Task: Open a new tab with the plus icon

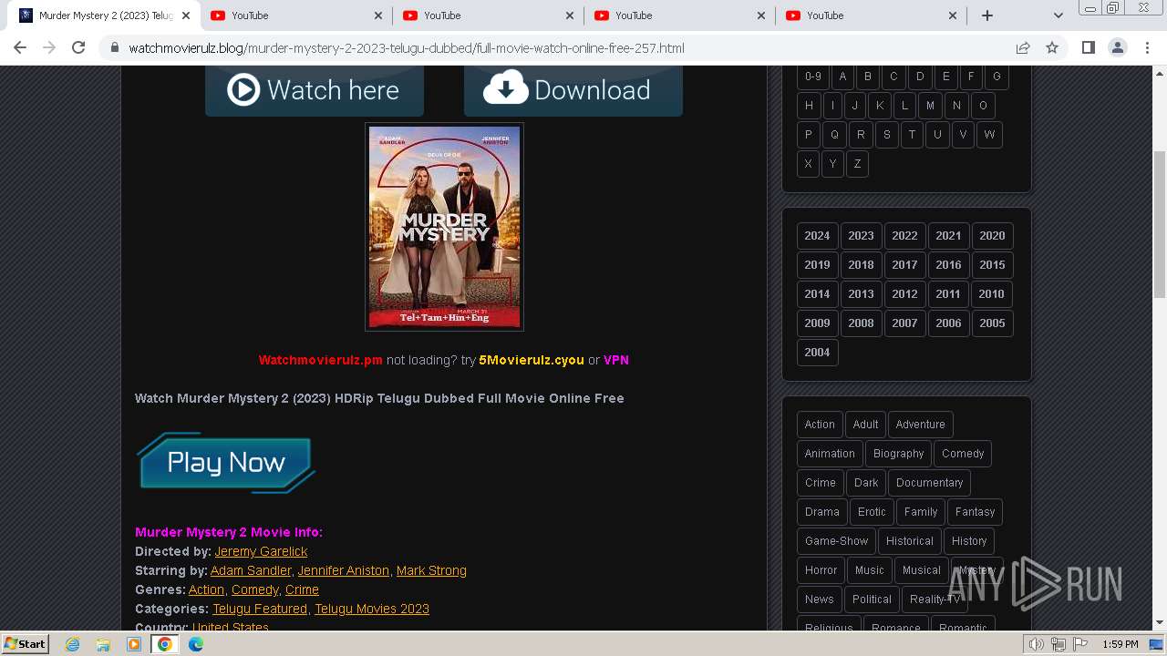Action: click(x=986, y=15)
